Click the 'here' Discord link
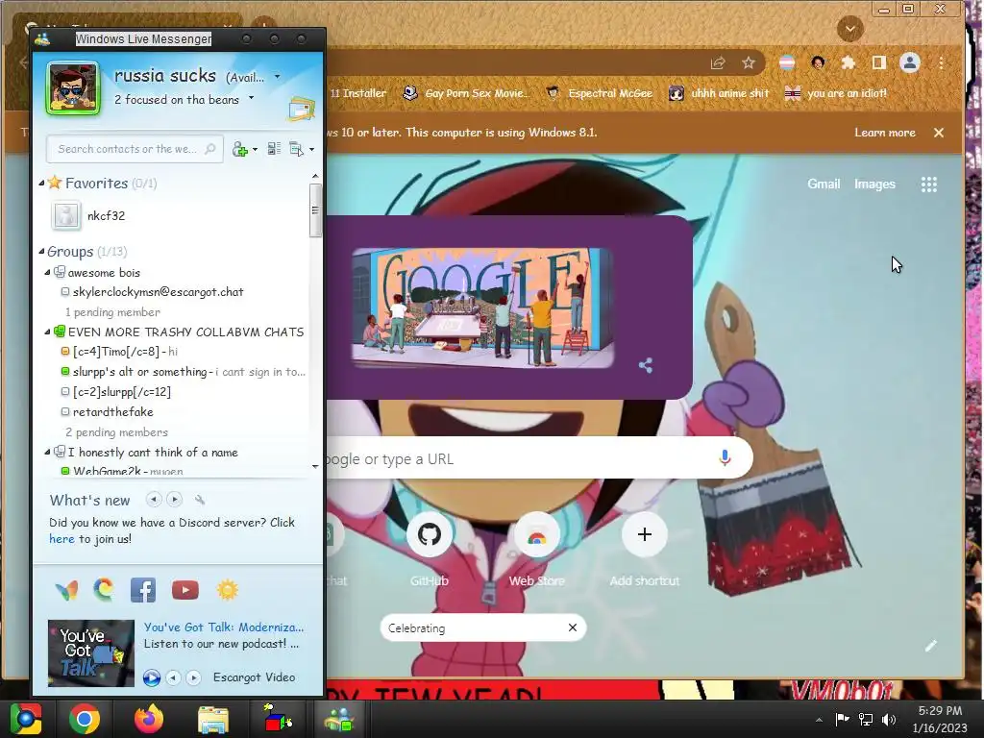 pyautogui.click(x=61, y=539)
